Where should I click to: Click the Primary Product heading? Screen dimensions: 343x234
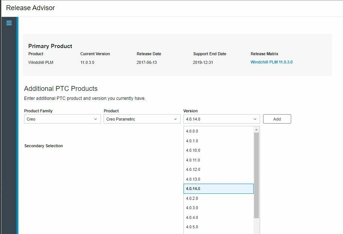(50, 46)
